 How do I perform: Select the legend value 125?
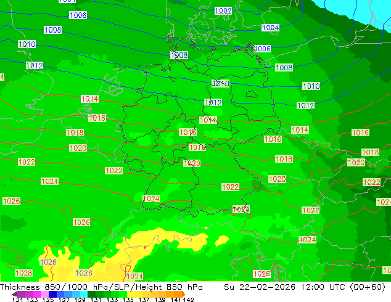(48, 300)
